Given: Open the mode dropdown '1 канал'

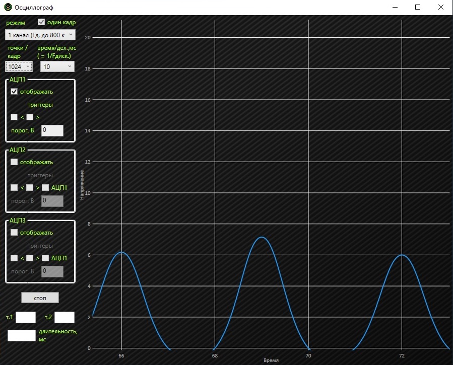Looking at the screenshot, I should pyautogui.click(x=40, y=35).
